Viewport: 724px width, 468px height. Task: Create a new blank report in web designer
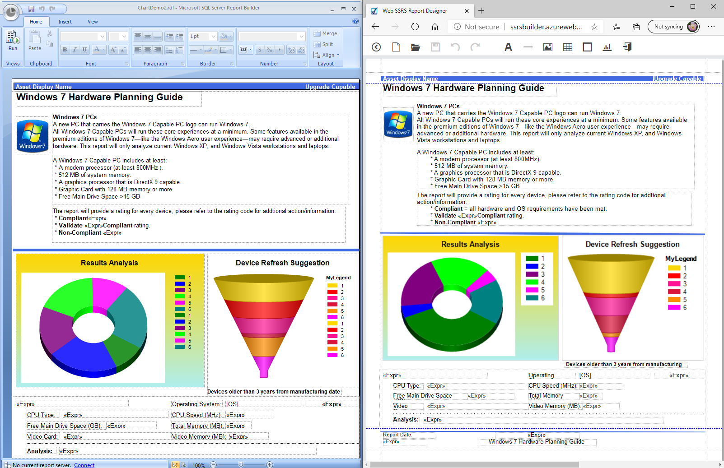point(396,47)
